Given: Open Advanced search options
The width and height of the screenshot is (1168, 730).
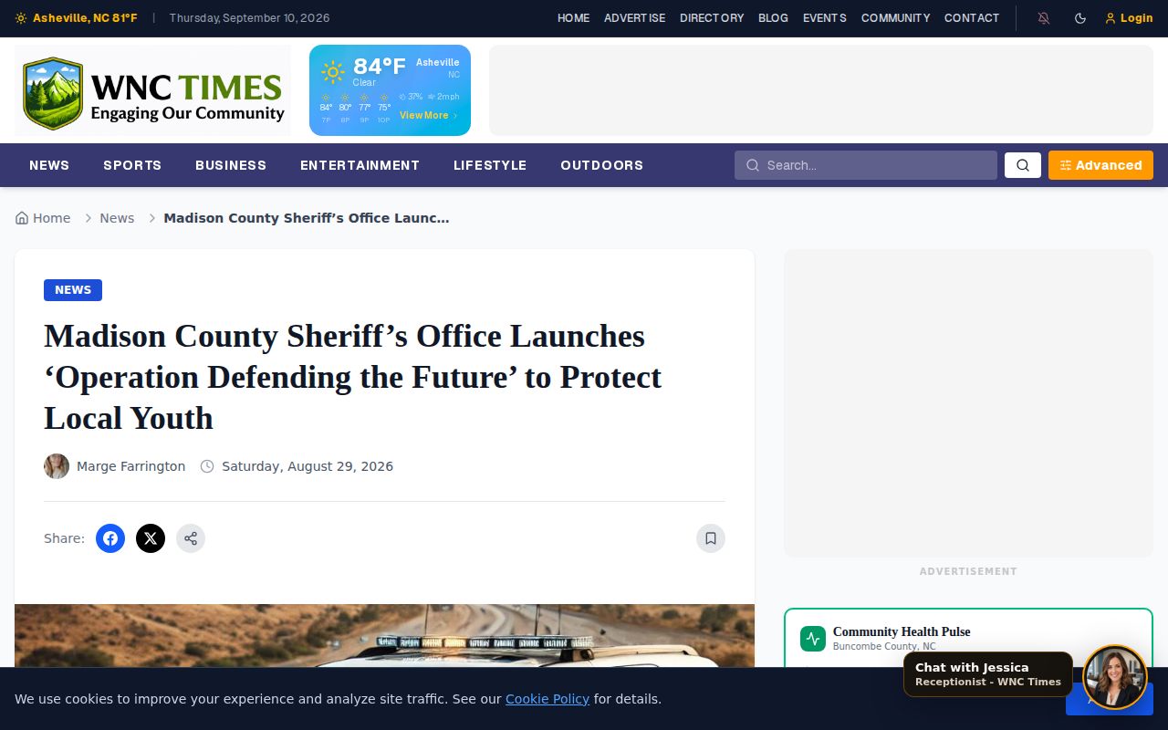Looking at the screenshot, I should [1100, 165].
